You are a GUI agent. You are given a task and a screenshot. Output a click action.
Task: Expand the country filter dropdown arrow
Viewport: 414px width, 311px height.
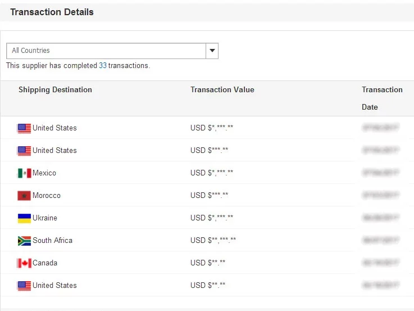pos(212,51)
